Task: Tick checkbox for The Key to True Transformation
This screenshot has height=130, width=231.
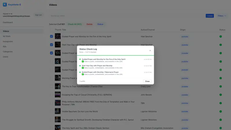Action: tap(51, 86)
